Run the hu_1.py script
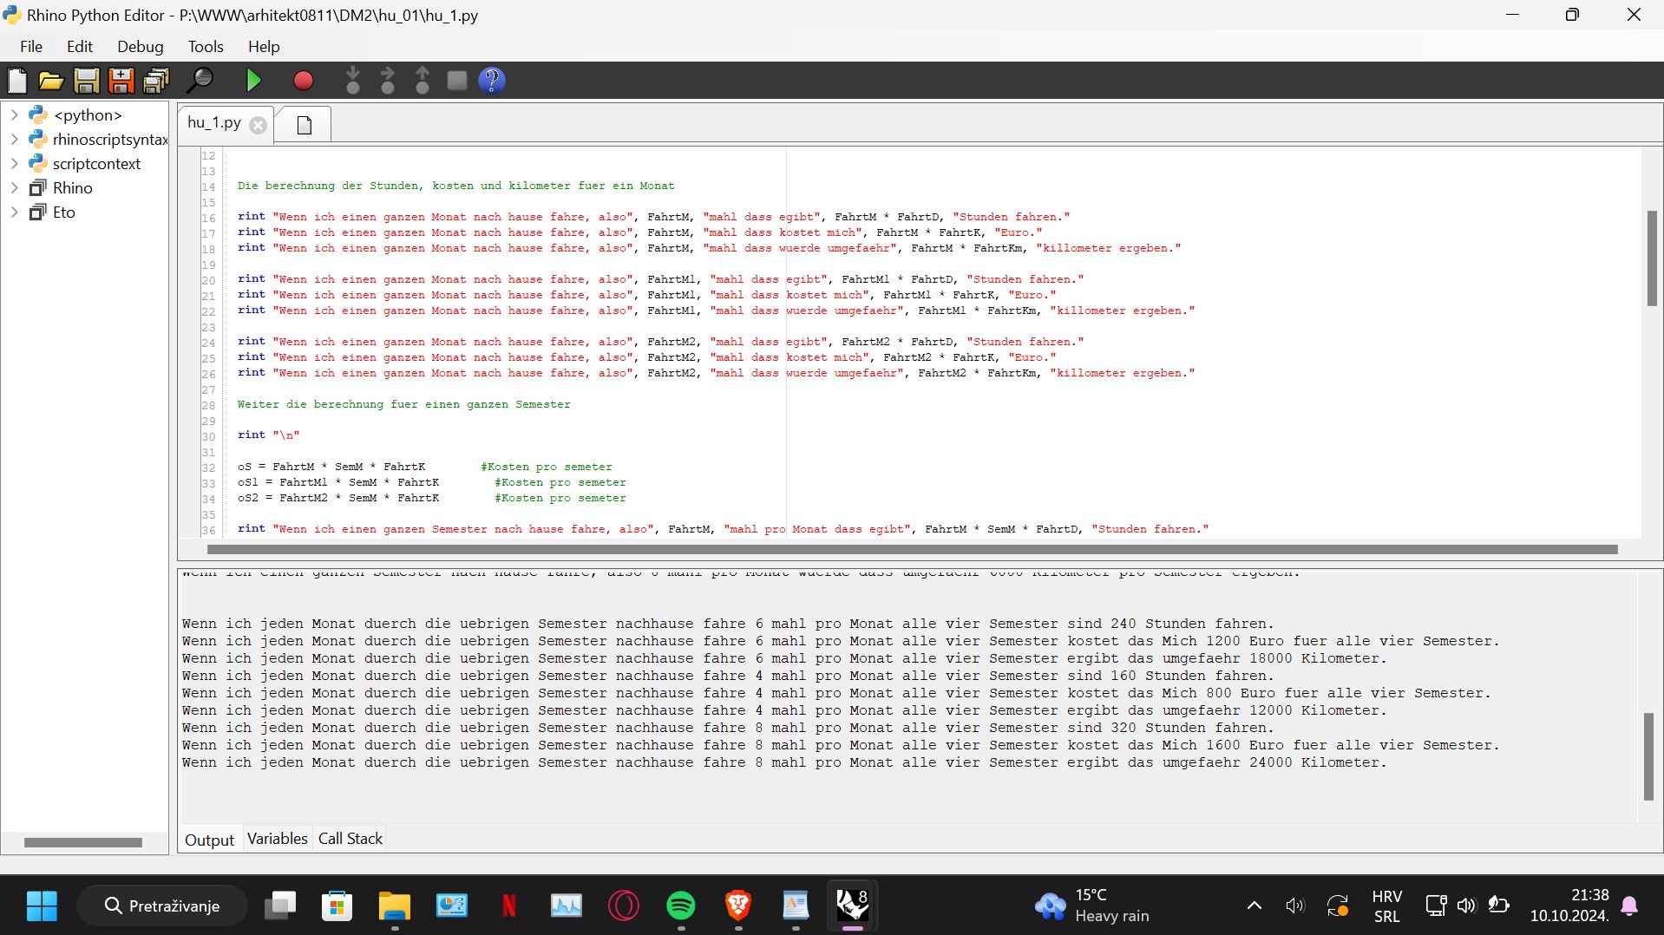This screenshot has width=1664, height=935. (x=252, y=80)
